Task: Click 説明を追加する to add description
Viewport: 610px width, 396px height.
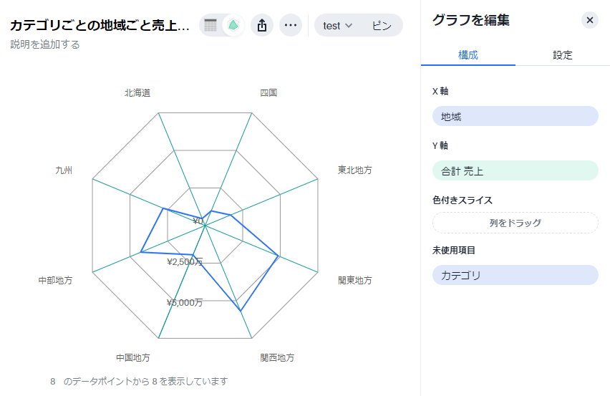Action: 45,44
